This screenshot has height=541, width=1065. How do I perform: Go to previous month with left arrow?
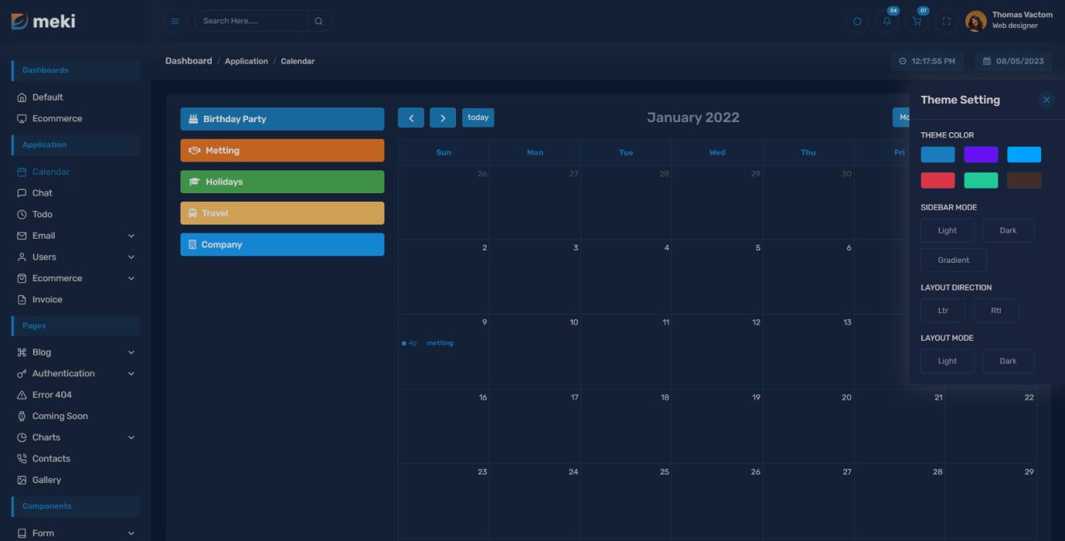pyautogui.click(x=411, y=117)
